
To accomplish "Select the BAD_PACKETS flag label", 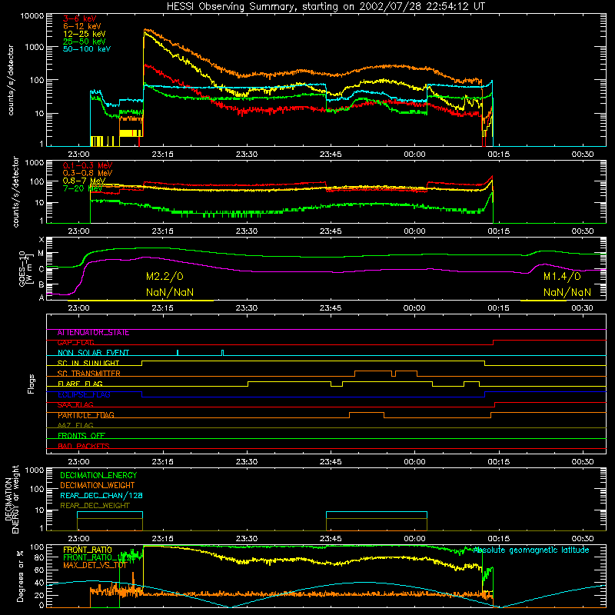I will (x=84, y=446).
